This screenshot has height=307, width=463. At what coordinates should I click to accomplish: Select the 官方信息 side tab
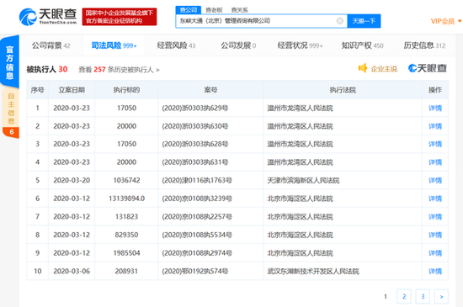[10, 62]
